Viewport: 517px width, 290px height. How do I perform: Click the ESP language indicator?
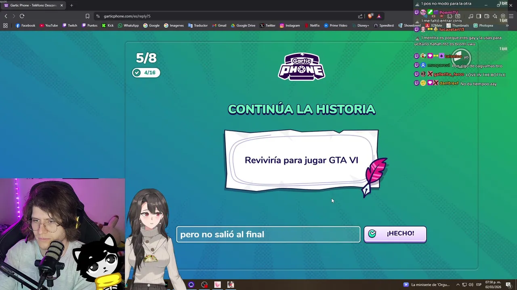pyautogui.click(x=479, y=285)
